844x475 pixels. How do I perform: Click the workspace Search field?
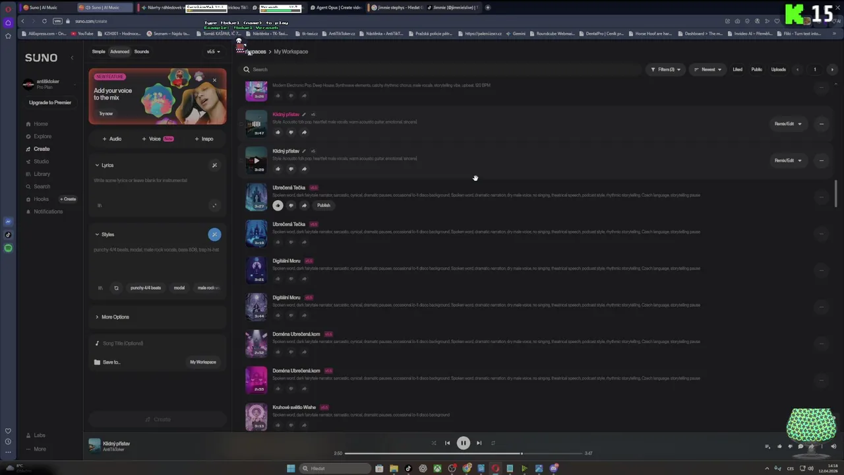tap(442, 69)
